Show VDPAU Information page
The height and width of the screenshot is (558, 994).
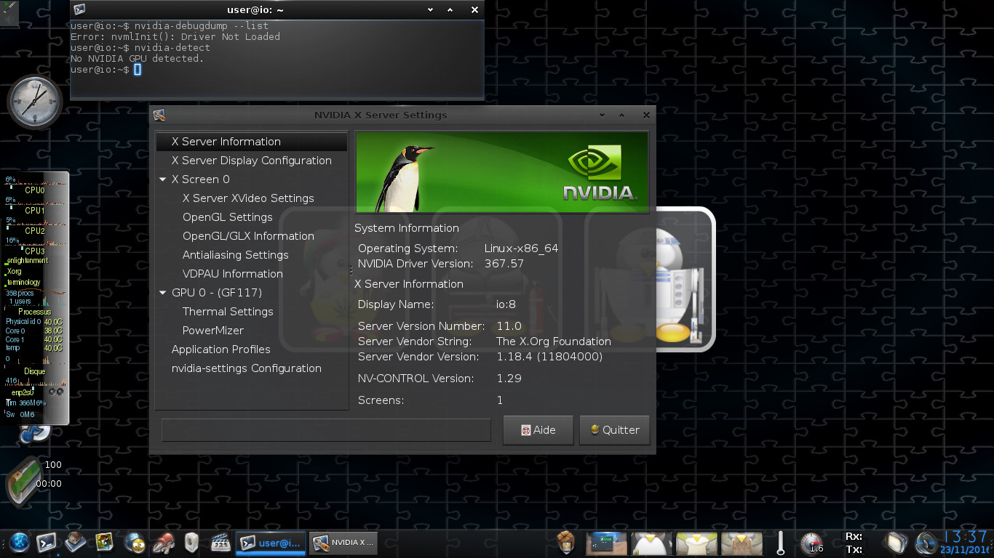point(233,274)
